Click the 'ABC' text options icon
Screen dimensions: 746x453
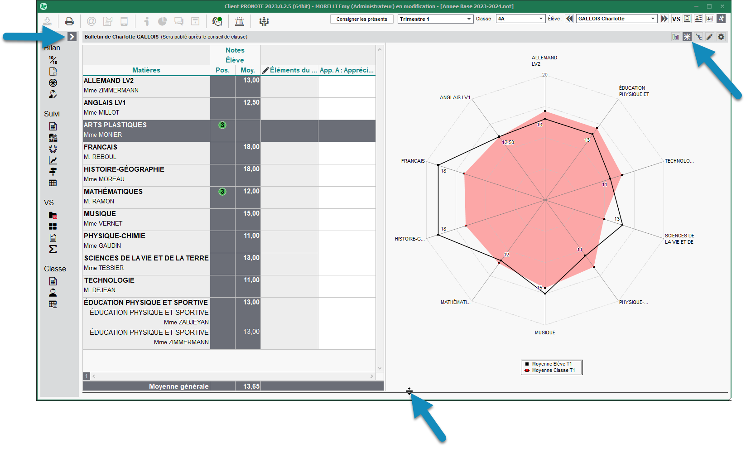(x=698, y=37)
